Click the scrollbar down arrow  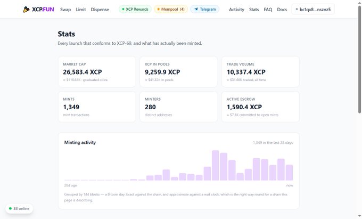click(359, 216)
